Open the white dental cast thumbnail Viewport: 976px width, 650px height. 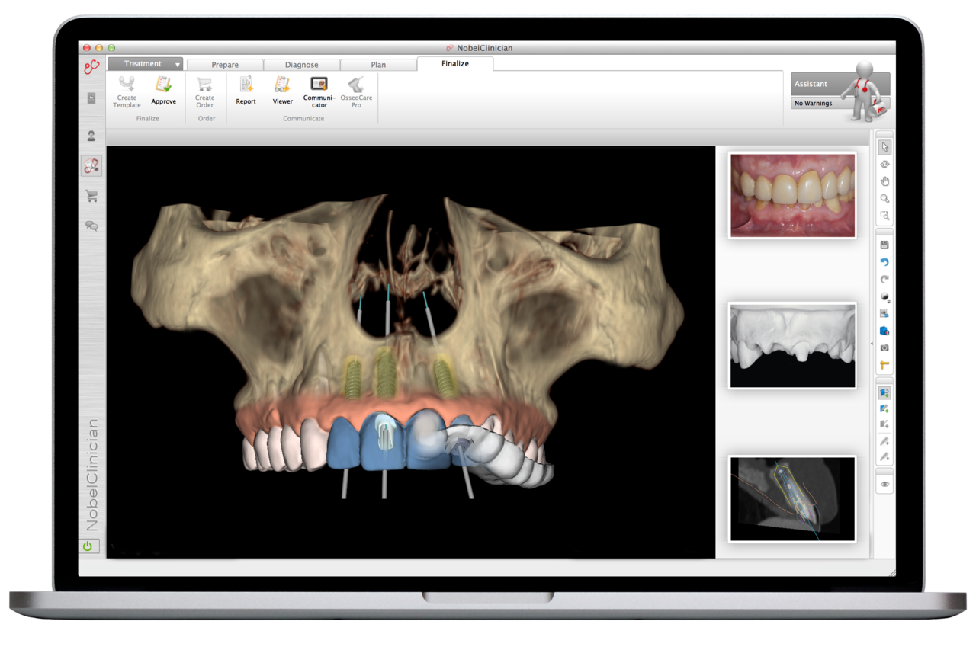pyautogui.click(x=792, y=346)
